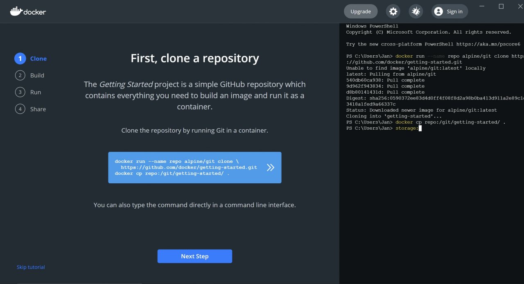This screenshot has height=284, width=524.
Task: Return to the Clone tutorial step
Action: [x=38, y=59]
